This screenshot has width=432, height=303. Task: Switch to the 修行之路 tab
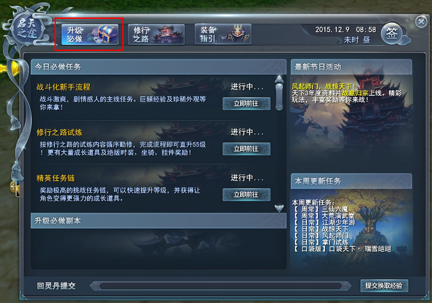pyautogui.click(x=157, y=34)
